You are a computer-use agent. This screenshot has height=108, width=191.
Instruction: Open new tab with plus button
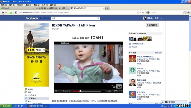[107, 8]
